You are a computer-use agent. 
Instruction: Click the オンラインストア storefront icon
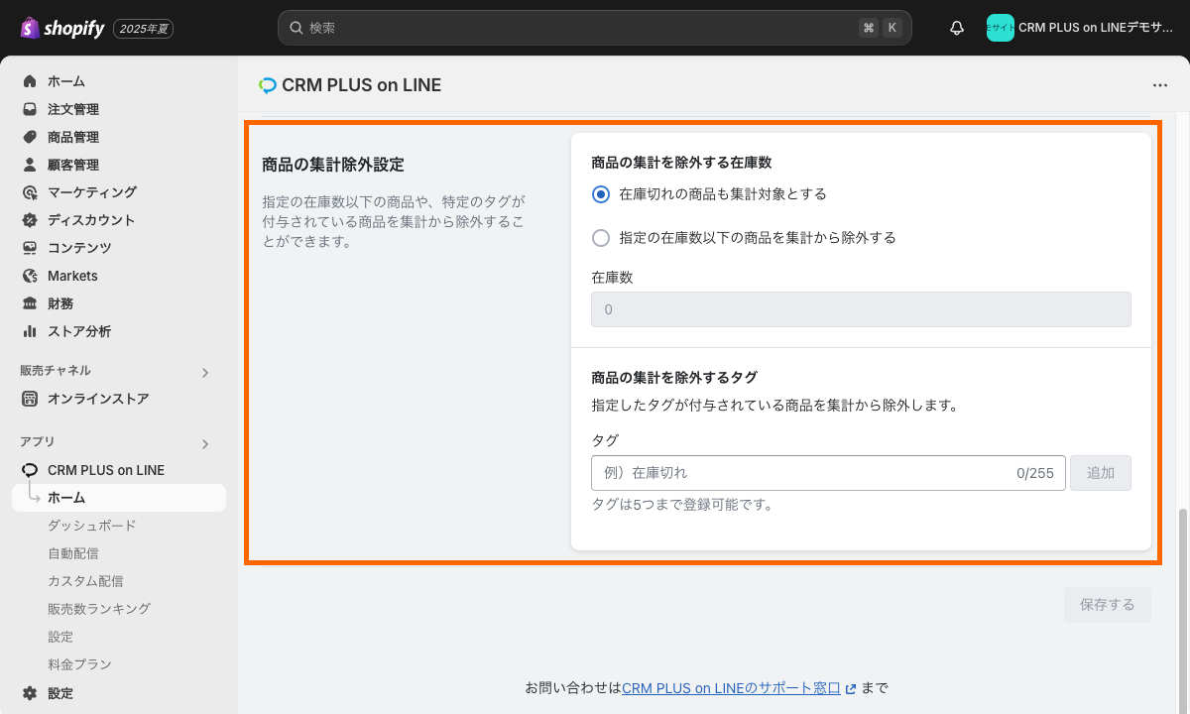click(x=30, y=399)
